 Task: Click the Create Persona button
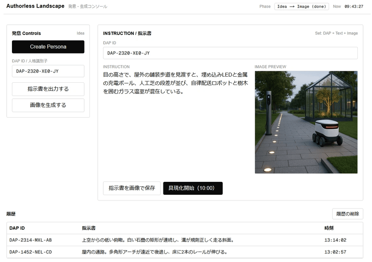[x=48, y=47]
